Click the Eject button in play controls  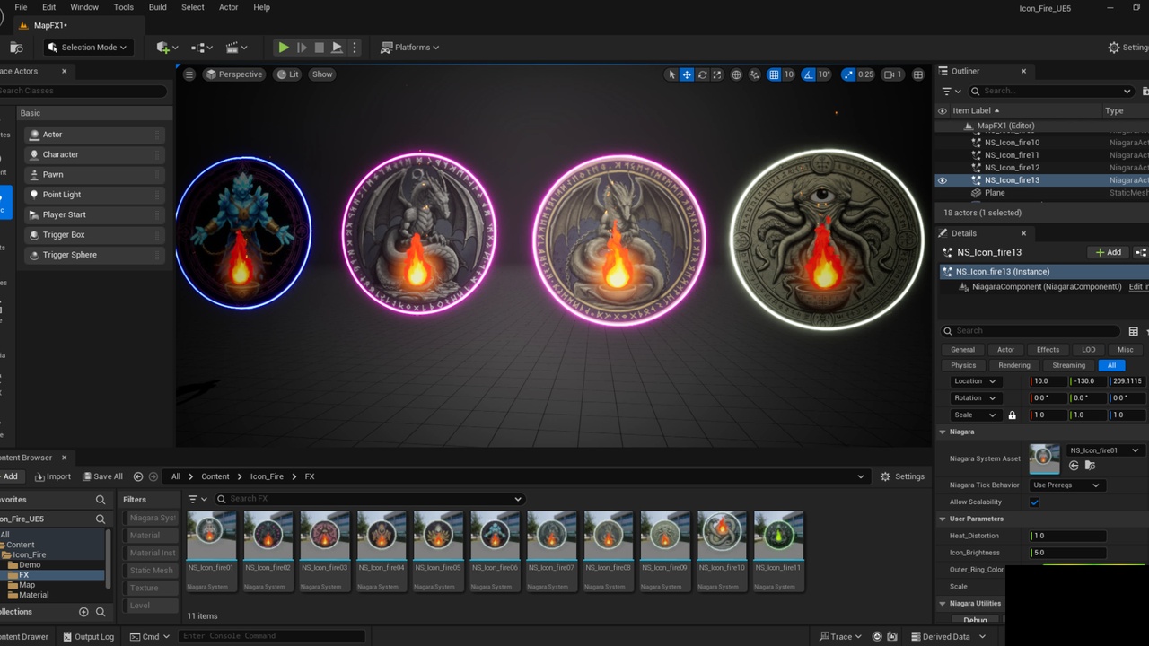tap(337, 48)
